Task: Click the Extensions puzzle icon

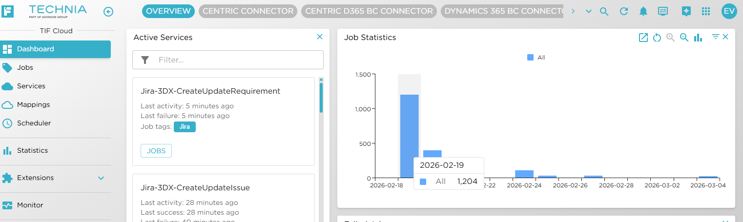Action: [x=7, y=178]
